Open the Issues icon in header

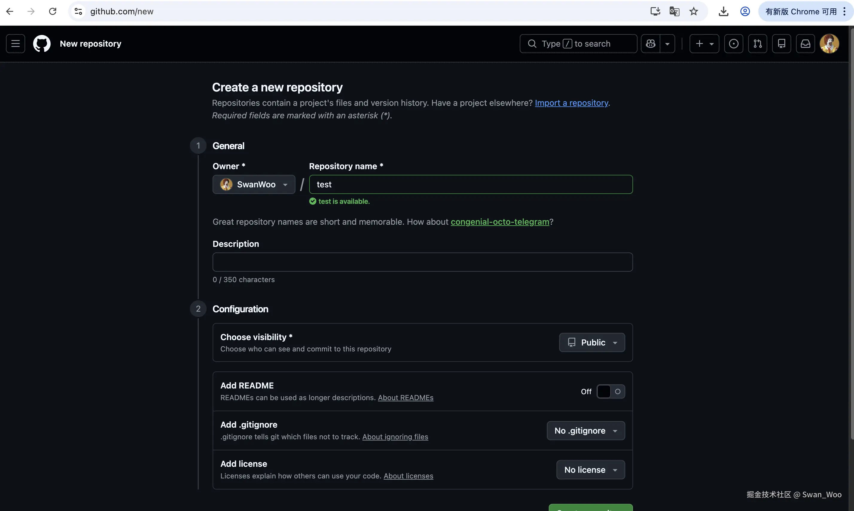[x=733, y=44]
